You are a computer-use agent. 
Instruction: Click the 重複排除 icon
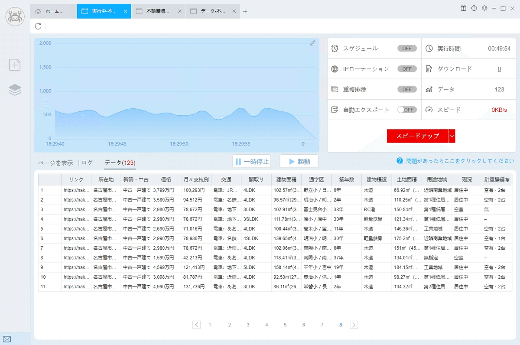[335, 89]
